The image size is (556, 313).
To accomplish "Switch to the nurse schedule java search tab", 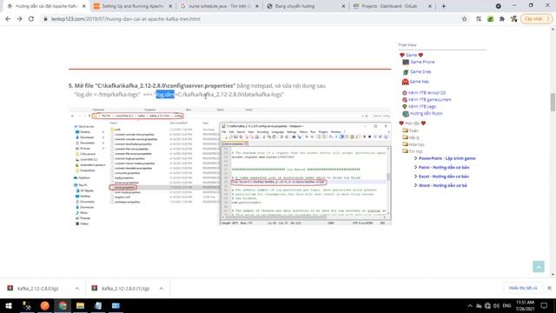I will [219, 6].
